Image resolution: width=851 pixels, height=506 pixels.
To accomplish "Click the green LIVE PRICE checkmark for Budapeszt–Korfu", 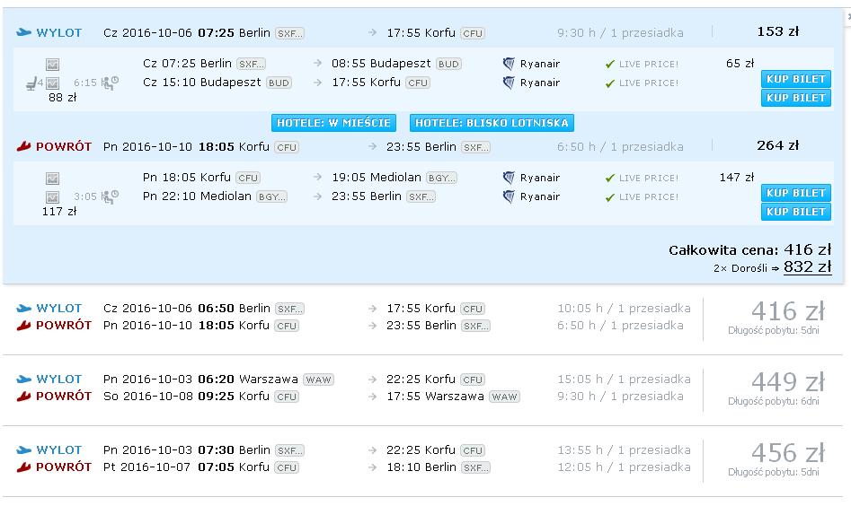I will [x=610, y=83].
